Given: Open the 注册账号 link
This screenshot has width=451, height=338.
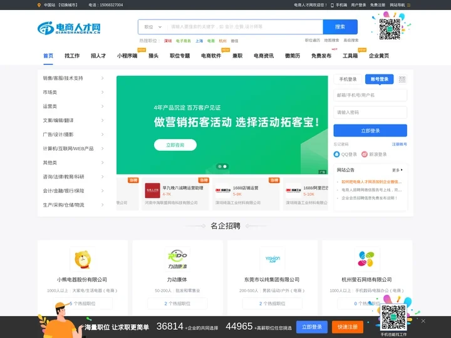Looking at the screenshot, I should point(399,145).
